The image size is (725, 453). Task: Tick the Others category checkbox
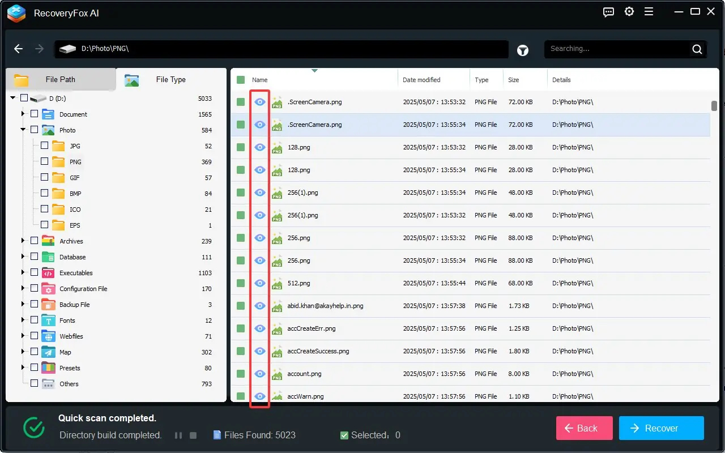coord(34,383)
